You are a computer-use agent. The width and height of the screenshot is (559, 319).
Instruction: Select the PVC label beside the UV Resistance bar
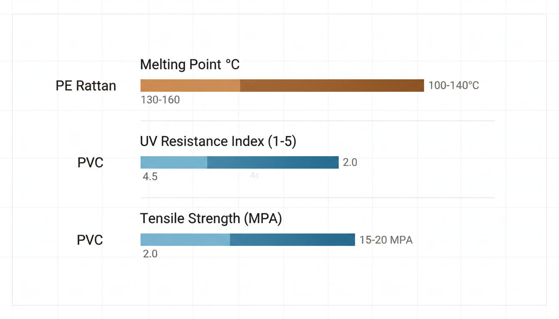(90, 163)
